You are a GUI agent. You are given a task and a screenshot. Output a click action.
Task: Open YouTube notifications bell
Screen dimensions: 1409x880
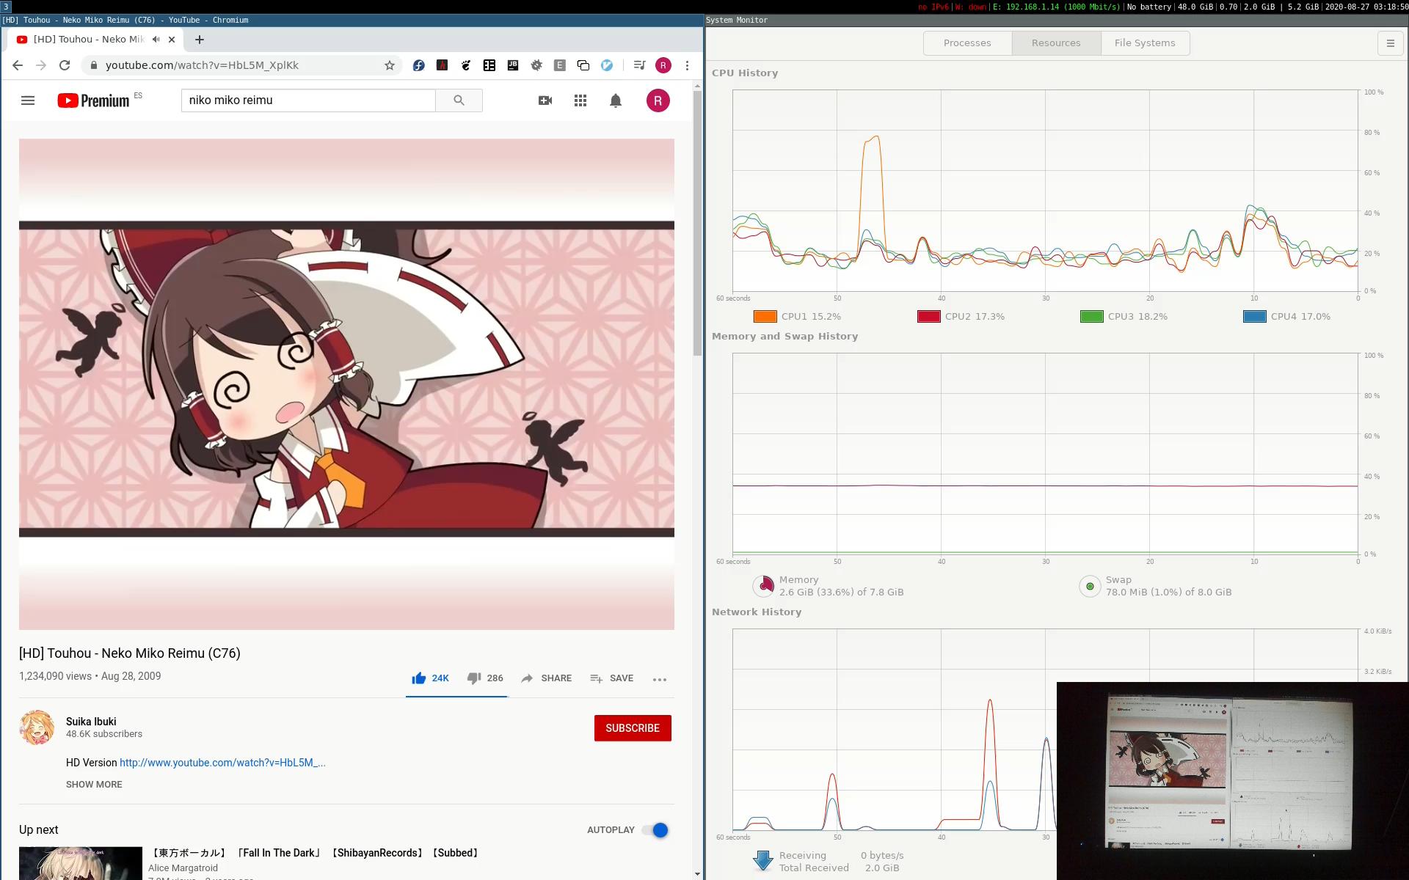(x=616, y=100)
